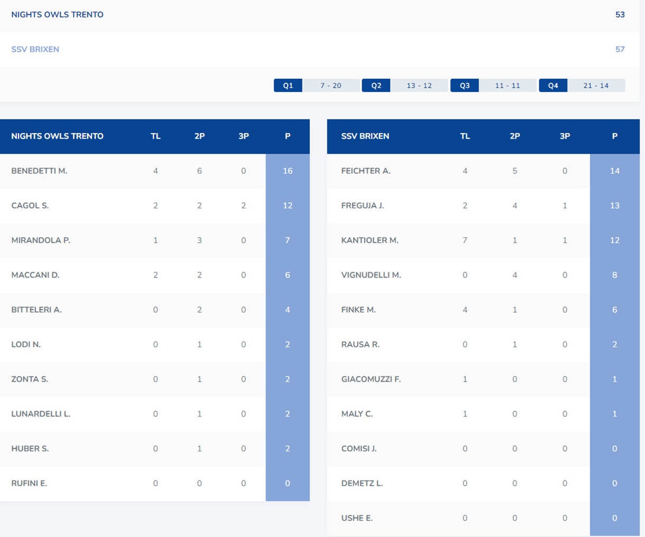Viewport: 645px width, 537px height.
Task: Click on player Kantioler M.
Action: (370, 240)
